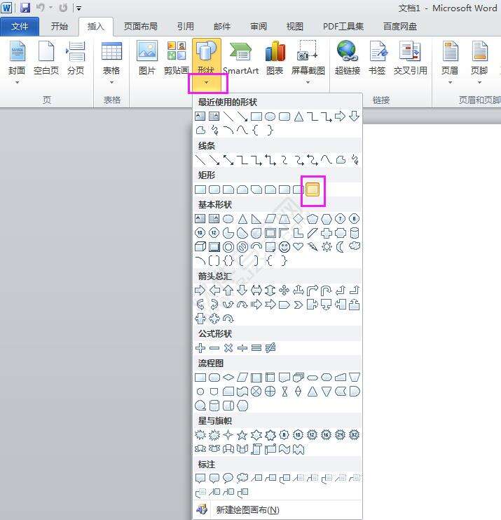Click the Redo icon in quick access toolbar
The image size is (501, 520).
coord(63,7)
